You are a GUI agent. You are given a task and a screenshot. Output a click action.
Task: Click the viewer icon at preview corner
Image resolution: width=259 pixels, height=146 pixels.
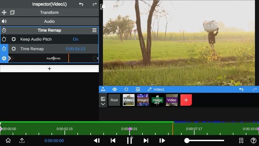click(102, 7)
